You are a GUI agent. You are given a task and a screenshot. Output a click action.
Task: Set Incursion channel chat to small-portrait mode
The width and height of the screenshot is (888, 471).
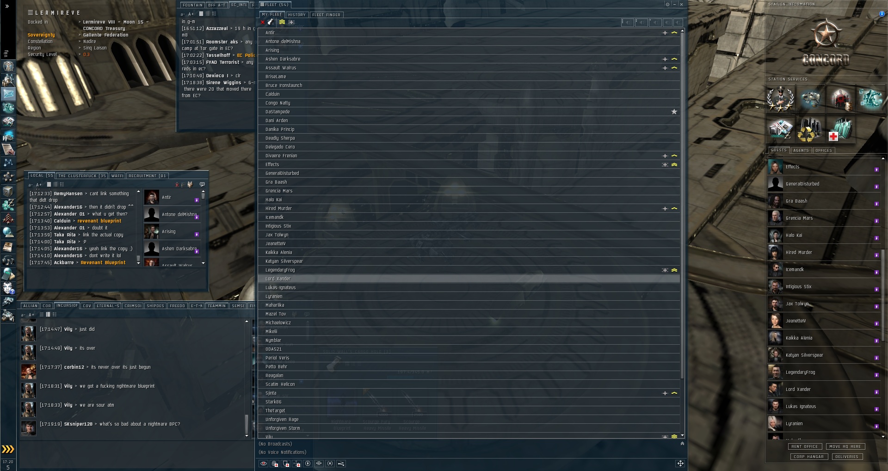coord(48,315)
